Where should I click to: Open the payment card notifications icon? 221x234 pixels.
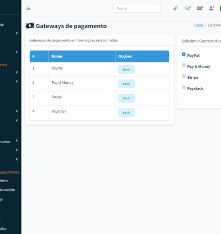[199, 8]
